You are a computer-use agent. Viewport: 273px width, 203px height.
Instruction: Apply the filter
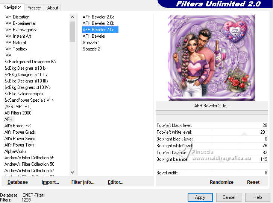coord(200,197)
